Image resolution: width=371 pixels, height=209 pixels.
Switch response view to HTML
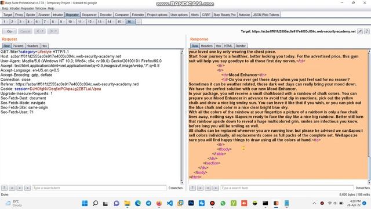(228, 46)
